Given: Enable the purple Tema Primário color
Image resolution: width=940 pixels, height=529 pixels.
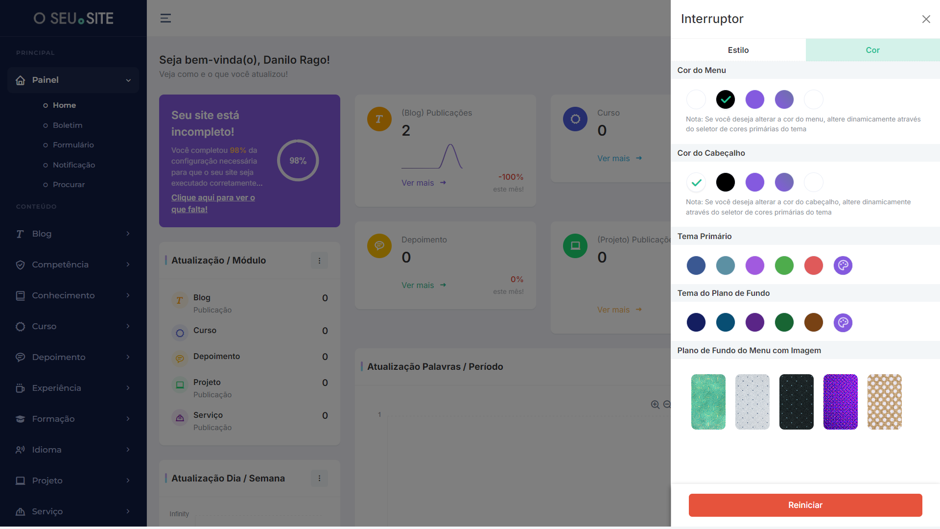Looking at the screenshot, I should pyautogui.click(x=754, y=265).
